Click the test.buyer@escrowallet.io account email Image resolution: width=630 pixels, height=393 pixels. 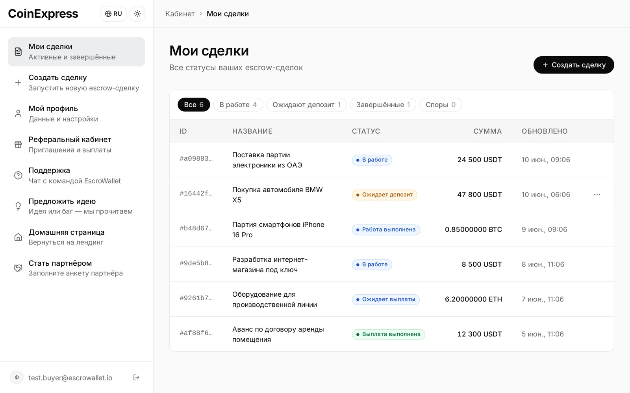(x=70, y=378)
